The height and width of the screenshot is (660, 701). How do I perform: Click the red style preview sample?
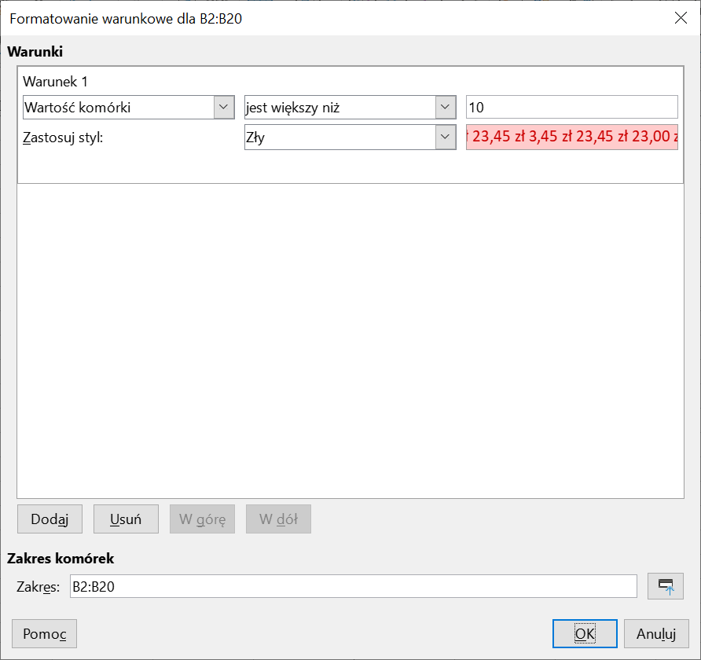pyautogui.click(x=571, y=137)
